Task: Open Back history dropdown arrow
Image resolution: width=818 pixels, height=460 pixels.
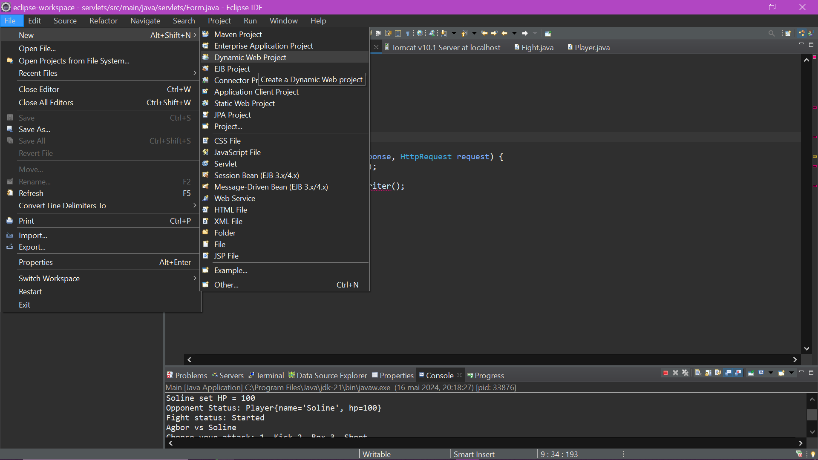Action: pos(514,33)
